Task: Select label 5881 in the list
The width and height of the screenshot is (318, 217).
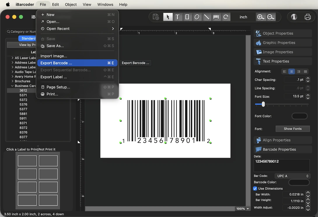Action: pos(23,114)
